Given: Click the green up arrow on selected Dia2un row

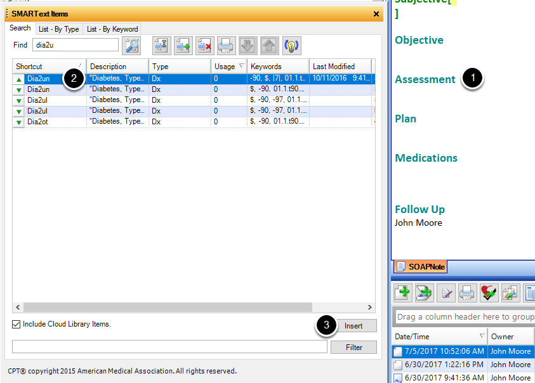Looking at the screenshot, I should (19, 79).
